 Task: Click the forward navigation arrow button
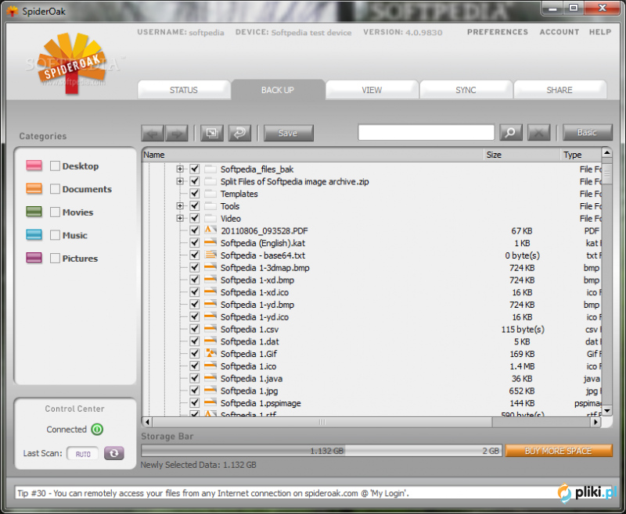point(177,133)
